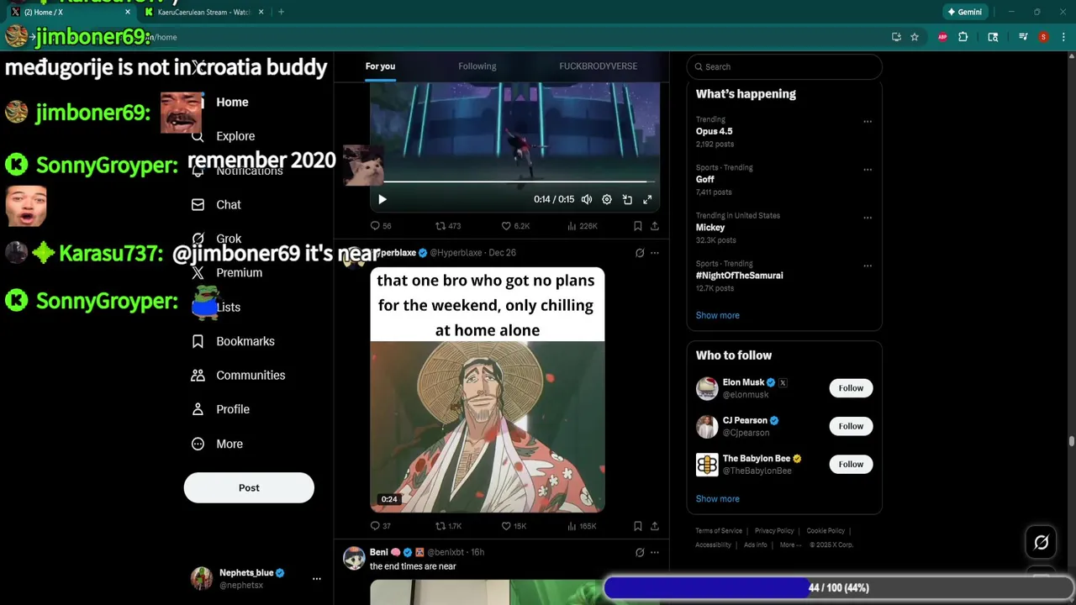This screenshot has height=605, width=1076.
Task: Open options for #NightOfTheSamurai trend
Action: pyautogui.click(x=868, y=266)
